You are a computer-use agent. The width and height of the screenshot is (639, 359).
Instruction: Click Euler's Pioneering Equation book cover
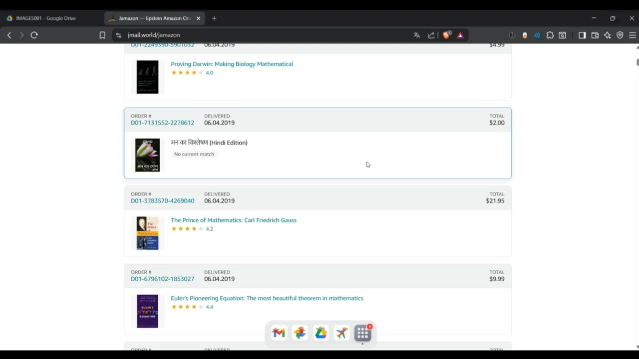(x=147, y=311)
